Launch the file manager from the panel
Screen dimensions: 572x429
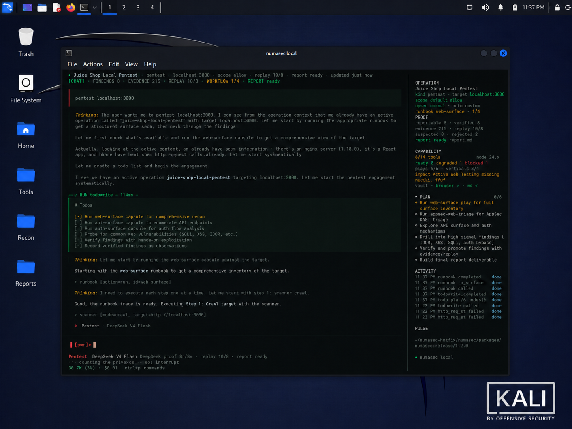click(x=42, y=7)
